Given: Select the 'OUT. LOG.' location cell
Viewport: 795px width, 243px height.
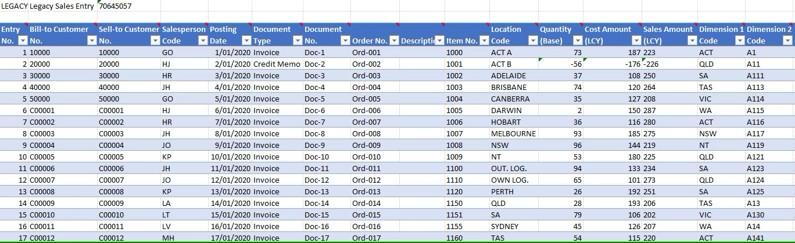Looking at the screenshot, I should tap(514, 168).
